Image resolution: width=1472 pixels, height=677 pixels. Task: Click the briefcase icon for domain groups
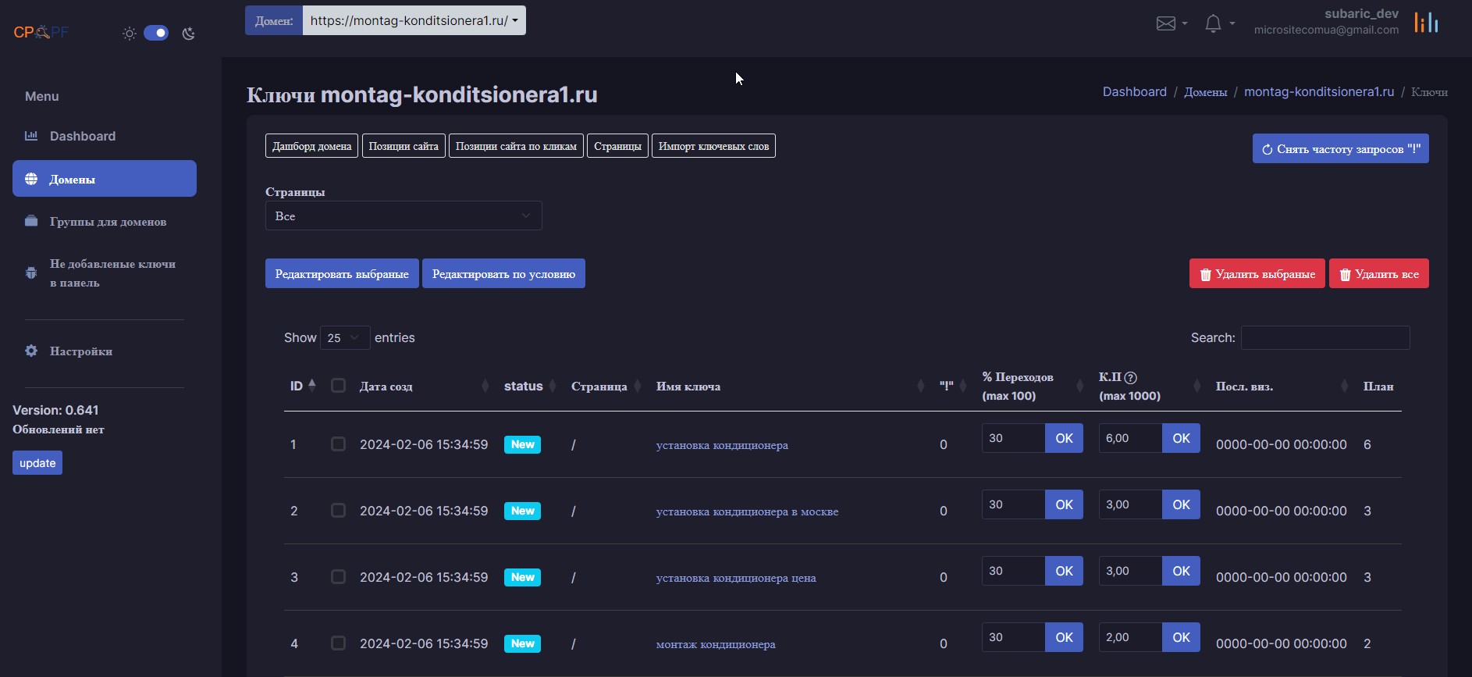pyautogui.click(x=31, y=221)
